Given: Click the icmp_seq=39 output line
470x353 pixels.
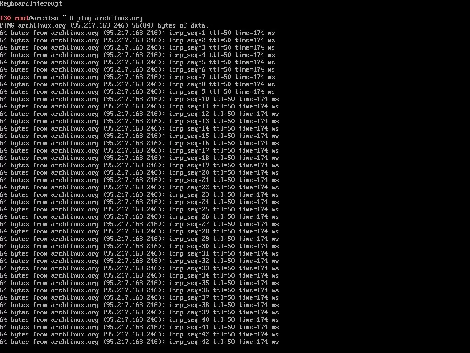Looking at the screenshot, I should coord(140,313).
